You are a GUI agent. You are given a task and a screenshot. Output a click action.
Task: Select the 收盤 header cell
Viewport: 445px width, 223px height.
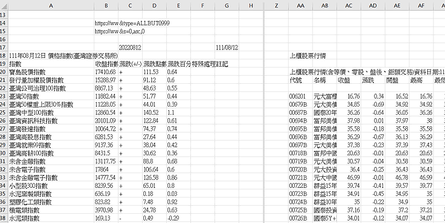point(349,80)
